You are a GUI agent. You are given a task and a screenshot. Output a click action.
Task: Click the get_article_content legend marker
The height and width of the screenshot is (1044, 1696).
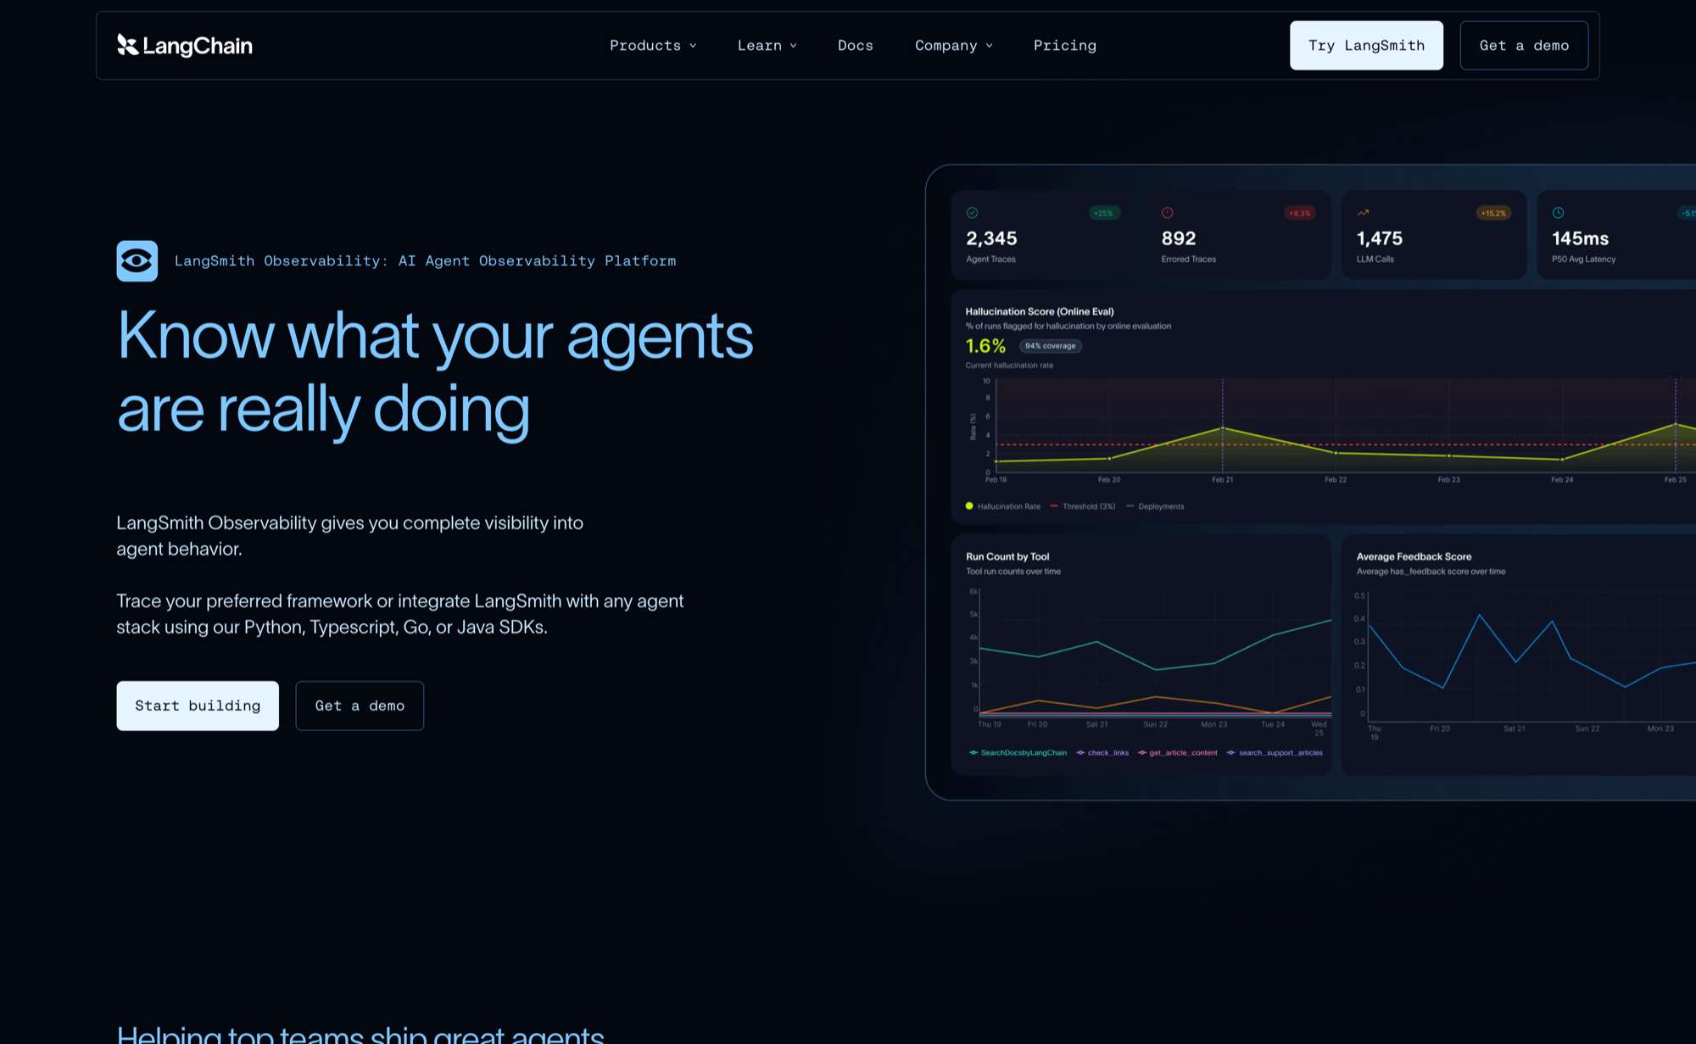(x=1142, y=753)
